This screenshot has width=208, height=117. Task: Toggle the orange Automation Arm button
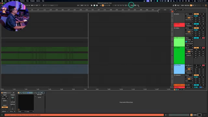pos(103,6)
